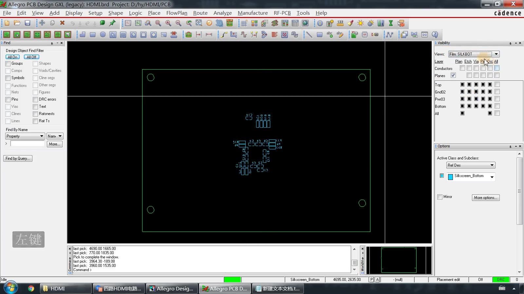The height and width of the screenshot is (294, 524).
Task: Click the Etch column header link
Action: (x=468, y=61)
